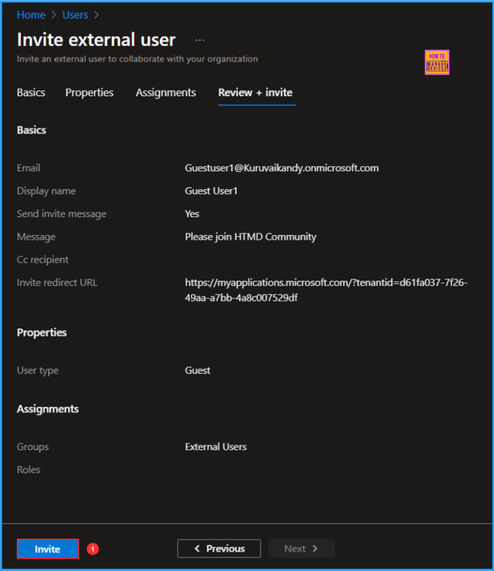Click the Previous button
The width and height of the screenshot is (494, 571).
click(219, 548)
